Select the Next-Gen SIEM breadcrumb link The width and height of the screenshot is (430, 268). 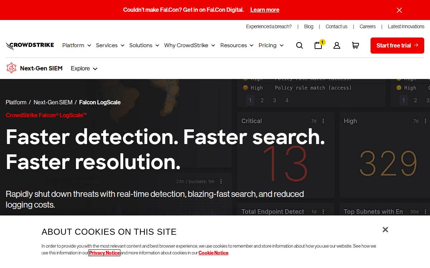[53, 102]
